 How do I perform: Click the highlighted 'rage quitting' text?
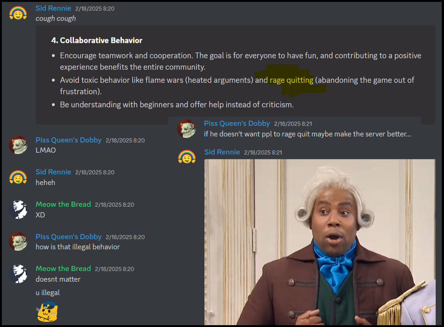click(x=291, y=80)
